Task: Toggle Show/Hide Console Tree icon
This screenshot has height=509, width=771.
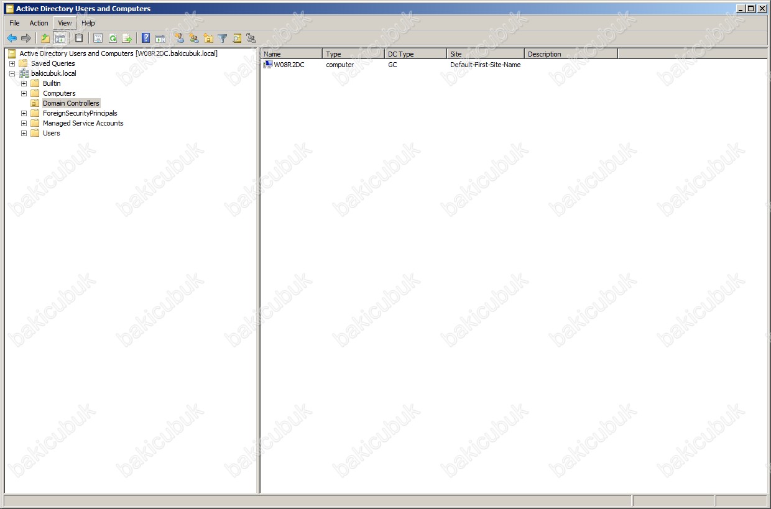Action: click(x=60, y=39)
